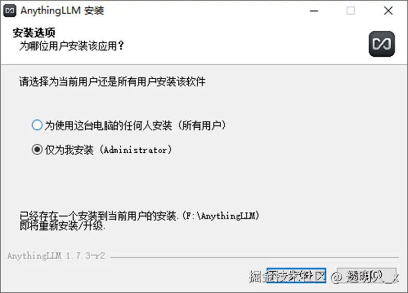
Task: Click the blue-highlighted default button at the bottom
Action: tap(296, 275)
